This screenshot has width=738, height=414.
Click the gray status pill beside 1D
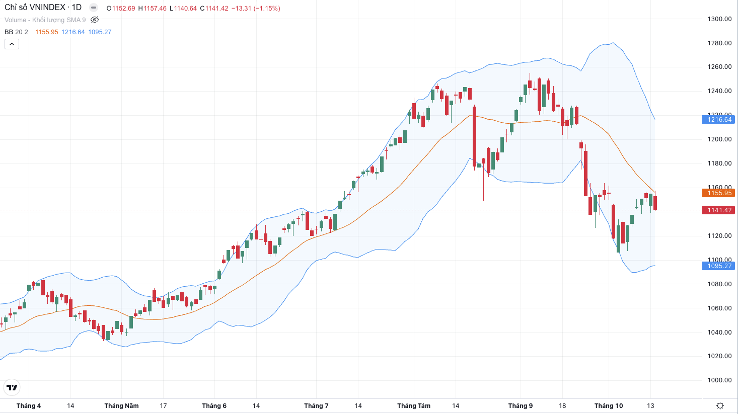pyautogui.click(x=94, y=8)
